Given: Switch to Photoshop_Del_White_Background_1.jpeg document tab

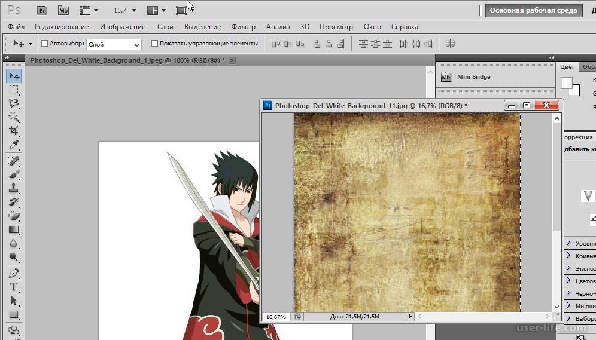Looking at the screenshot, I should [127, 60].
